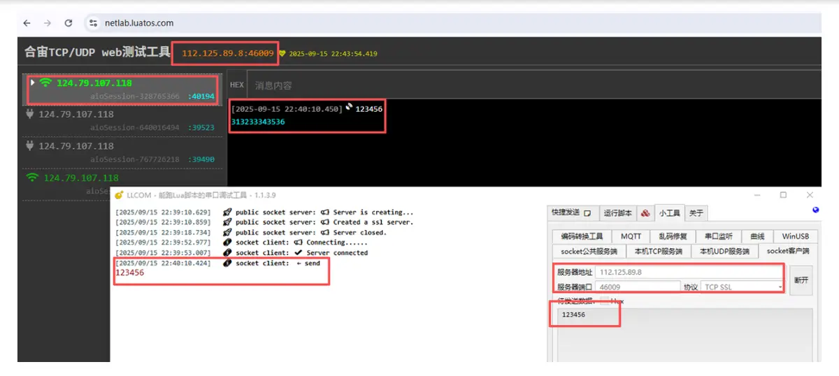
Task: Reload the netlab.luatos.com page
Action: (x=69, y=23)
